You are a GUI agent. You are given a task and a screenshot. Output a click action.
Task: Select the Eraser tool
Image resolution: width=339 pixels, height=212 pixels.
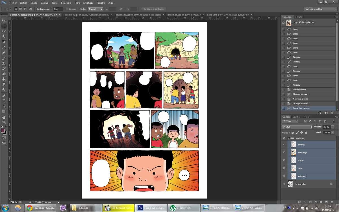tap(4, 74)
